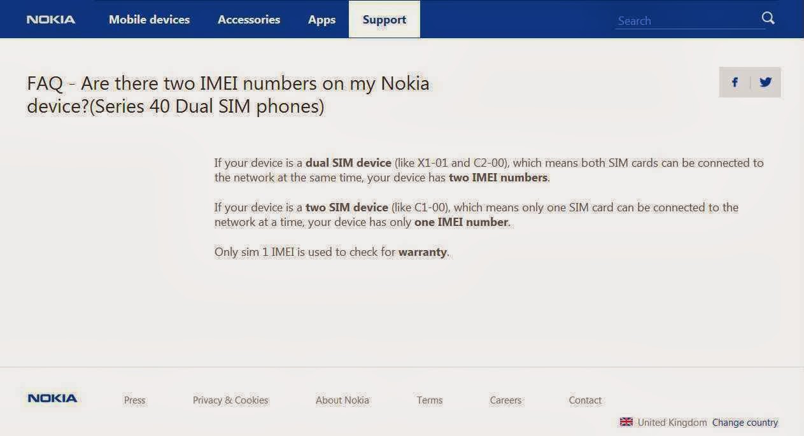Click inside the Search input box
The width and height of the screenshot is (804, 436).
[x=688, y=20]
